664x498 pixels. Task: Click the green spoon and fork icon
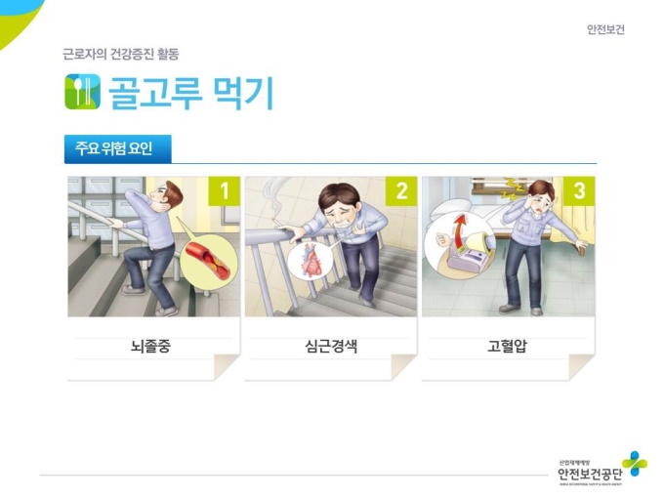tap(83, 92)
